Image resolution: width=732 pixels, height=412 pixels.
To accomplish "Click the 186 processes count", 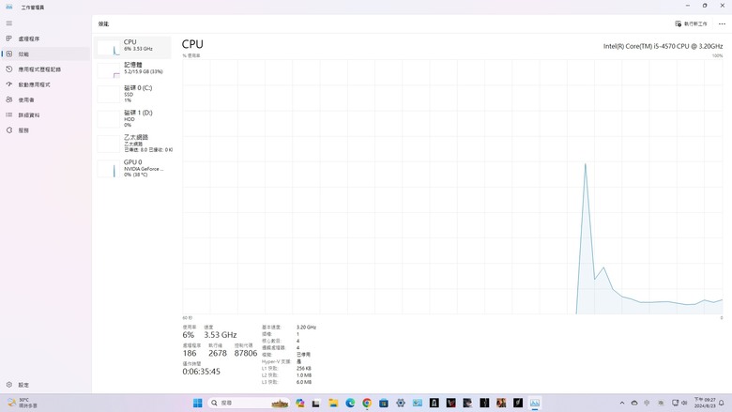I will pyautogui.click(x=190, y=353).
